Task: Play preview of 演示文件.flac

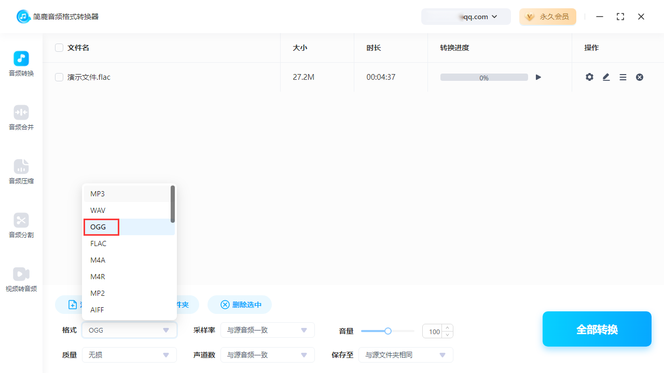Action: click(538, 77)
